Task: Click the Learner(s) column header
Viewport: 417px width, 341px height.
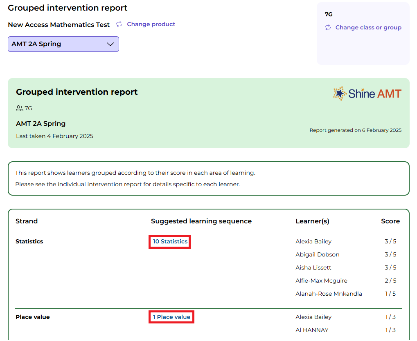Action: click(312, 221)
